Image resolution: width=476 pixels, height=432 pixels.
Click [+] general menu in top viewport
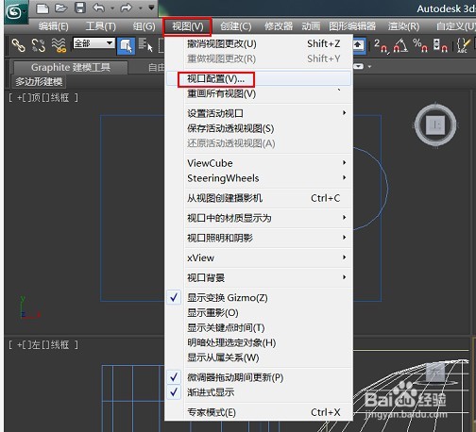pos(20,98)
